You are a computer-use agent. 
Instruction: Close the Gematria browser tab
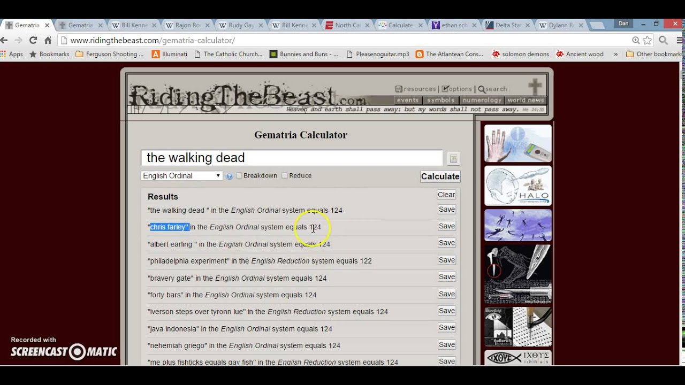(x=47, y=25)
